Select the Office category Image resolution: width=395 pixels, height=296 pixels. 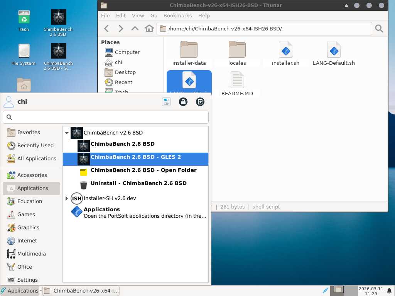pos(32,267)
